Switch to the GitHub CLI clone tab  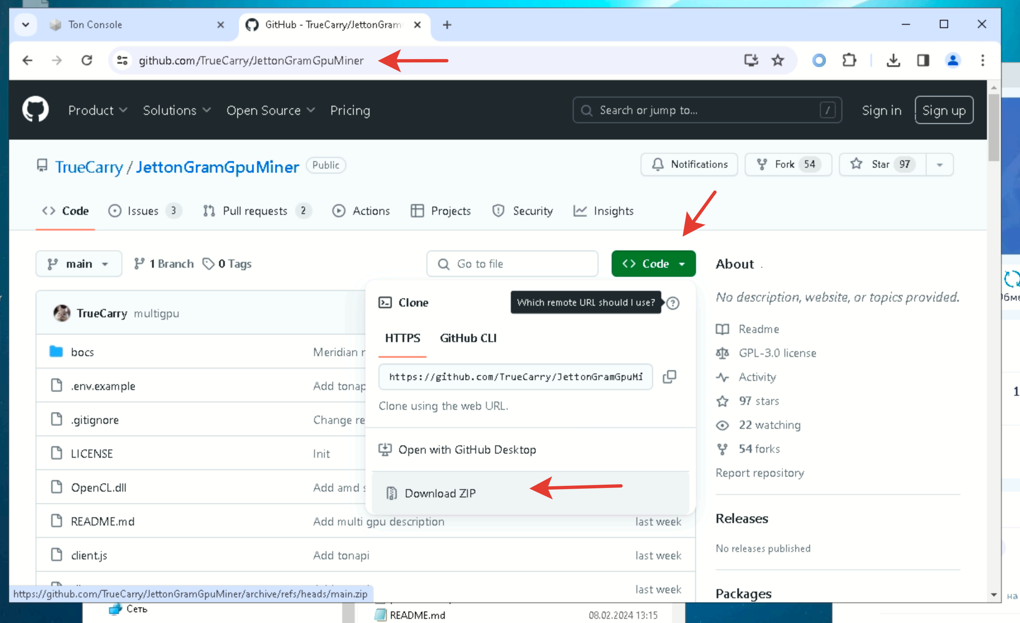click(x=468, y=338)
